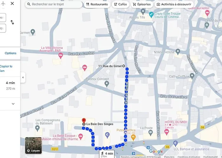Select the flight travel mode icon
This screenshot has width=222, height=158.
(3, 4)
